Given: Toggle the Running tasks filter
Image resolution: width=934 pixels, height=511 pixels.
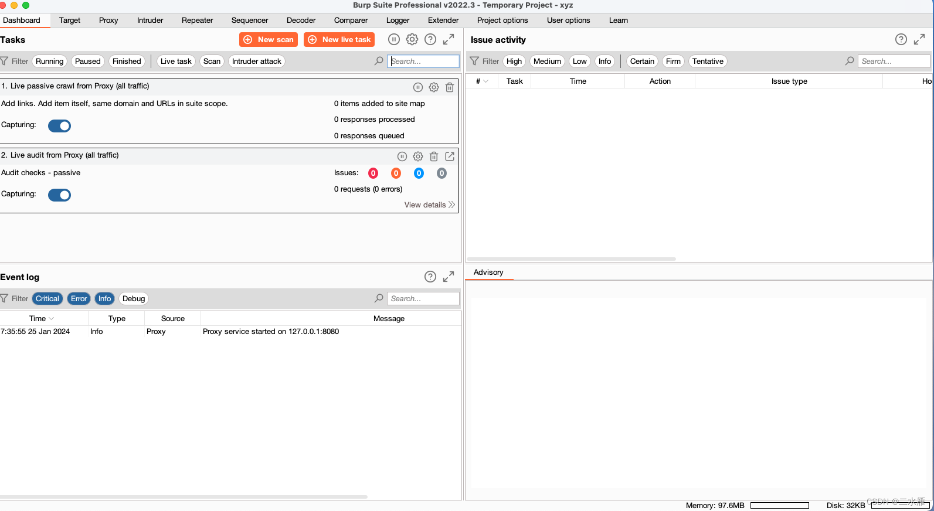Looking at the screenshot, I should [x=49, y=61].
